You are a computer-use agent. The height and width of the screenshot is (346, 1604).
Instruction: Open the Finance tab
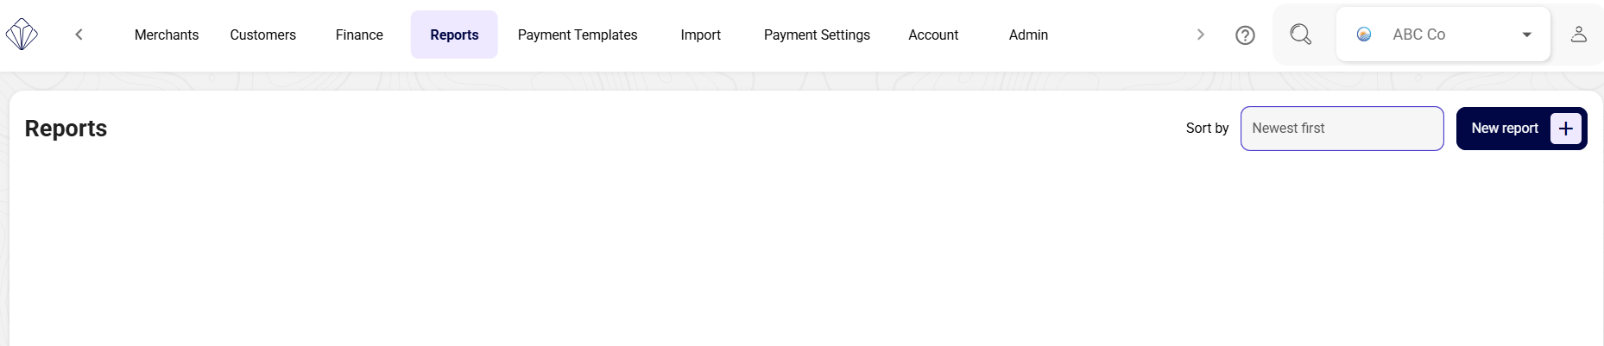coord(359,35)
